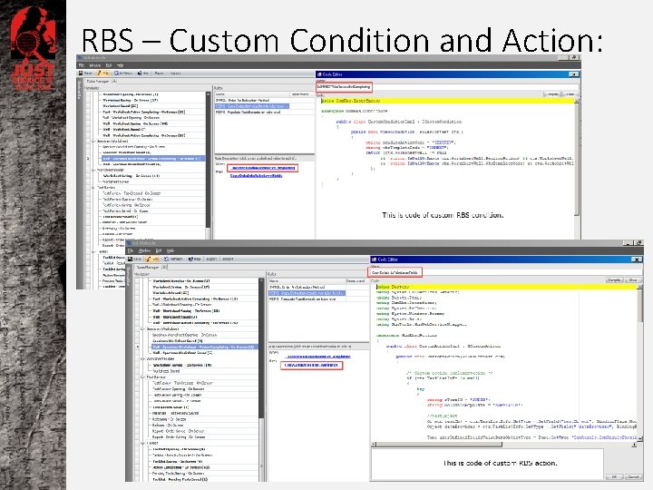Image resolution: width=653 pixels, height=490 pixels.
Task: Click action link below condition in upper window
Action: pyautogui.click(x=257, y=176)
